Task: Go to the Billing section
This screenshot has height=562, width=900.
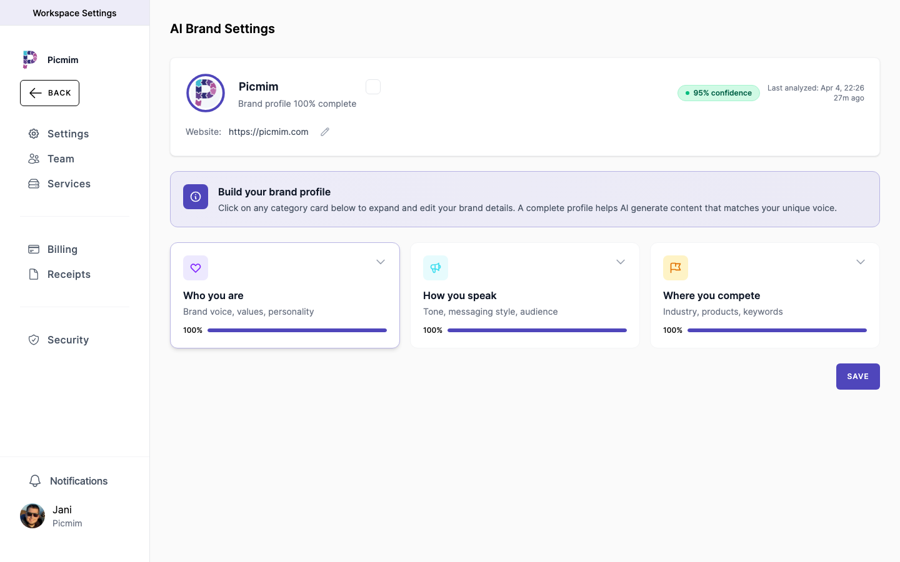Action: tap(62, 249)
